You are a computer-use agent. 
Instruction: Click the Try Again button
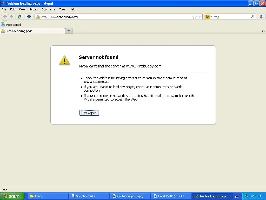tap(89, 113)
